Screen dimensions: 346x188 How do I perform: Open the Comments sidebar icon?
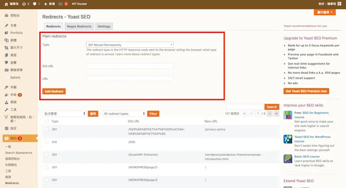(6, 63)
